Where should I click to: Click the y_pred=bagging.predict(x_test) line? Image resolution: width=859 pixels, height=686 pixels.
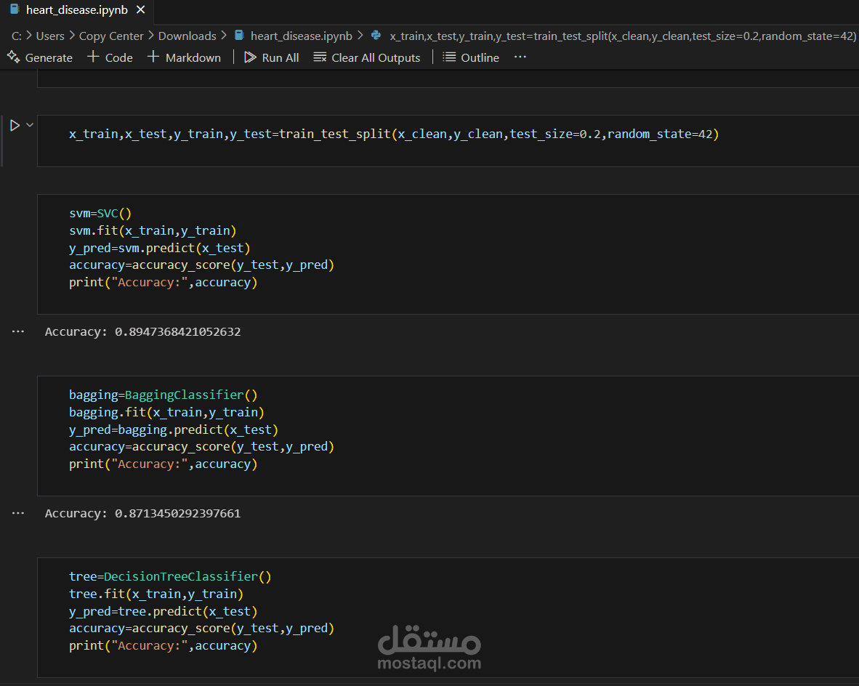(174, 430)
